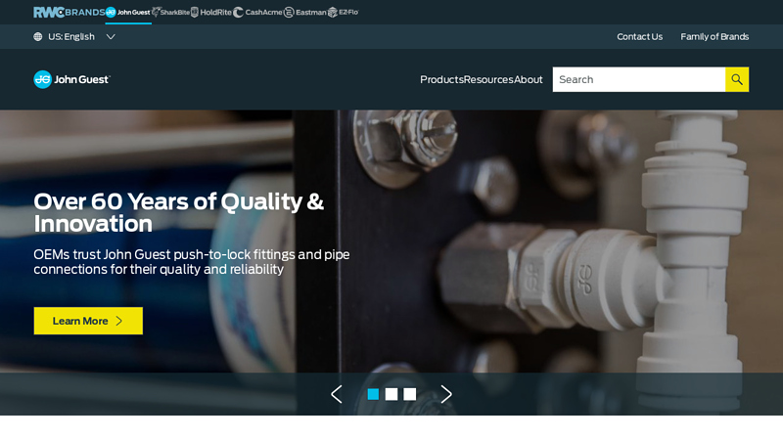Click the globe language icon
The height and width of the screenshot is (440, 783).
point(38,36)
